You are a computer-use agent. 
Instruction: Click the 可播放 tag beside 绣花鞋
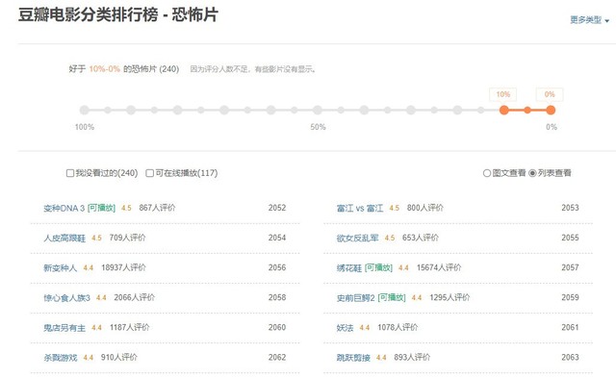(378, 267)
